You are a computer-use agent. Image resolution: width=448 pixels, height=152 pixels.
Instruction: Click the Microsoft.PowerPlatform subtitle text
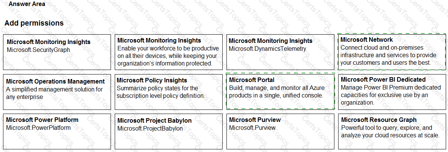click(38, 128)
